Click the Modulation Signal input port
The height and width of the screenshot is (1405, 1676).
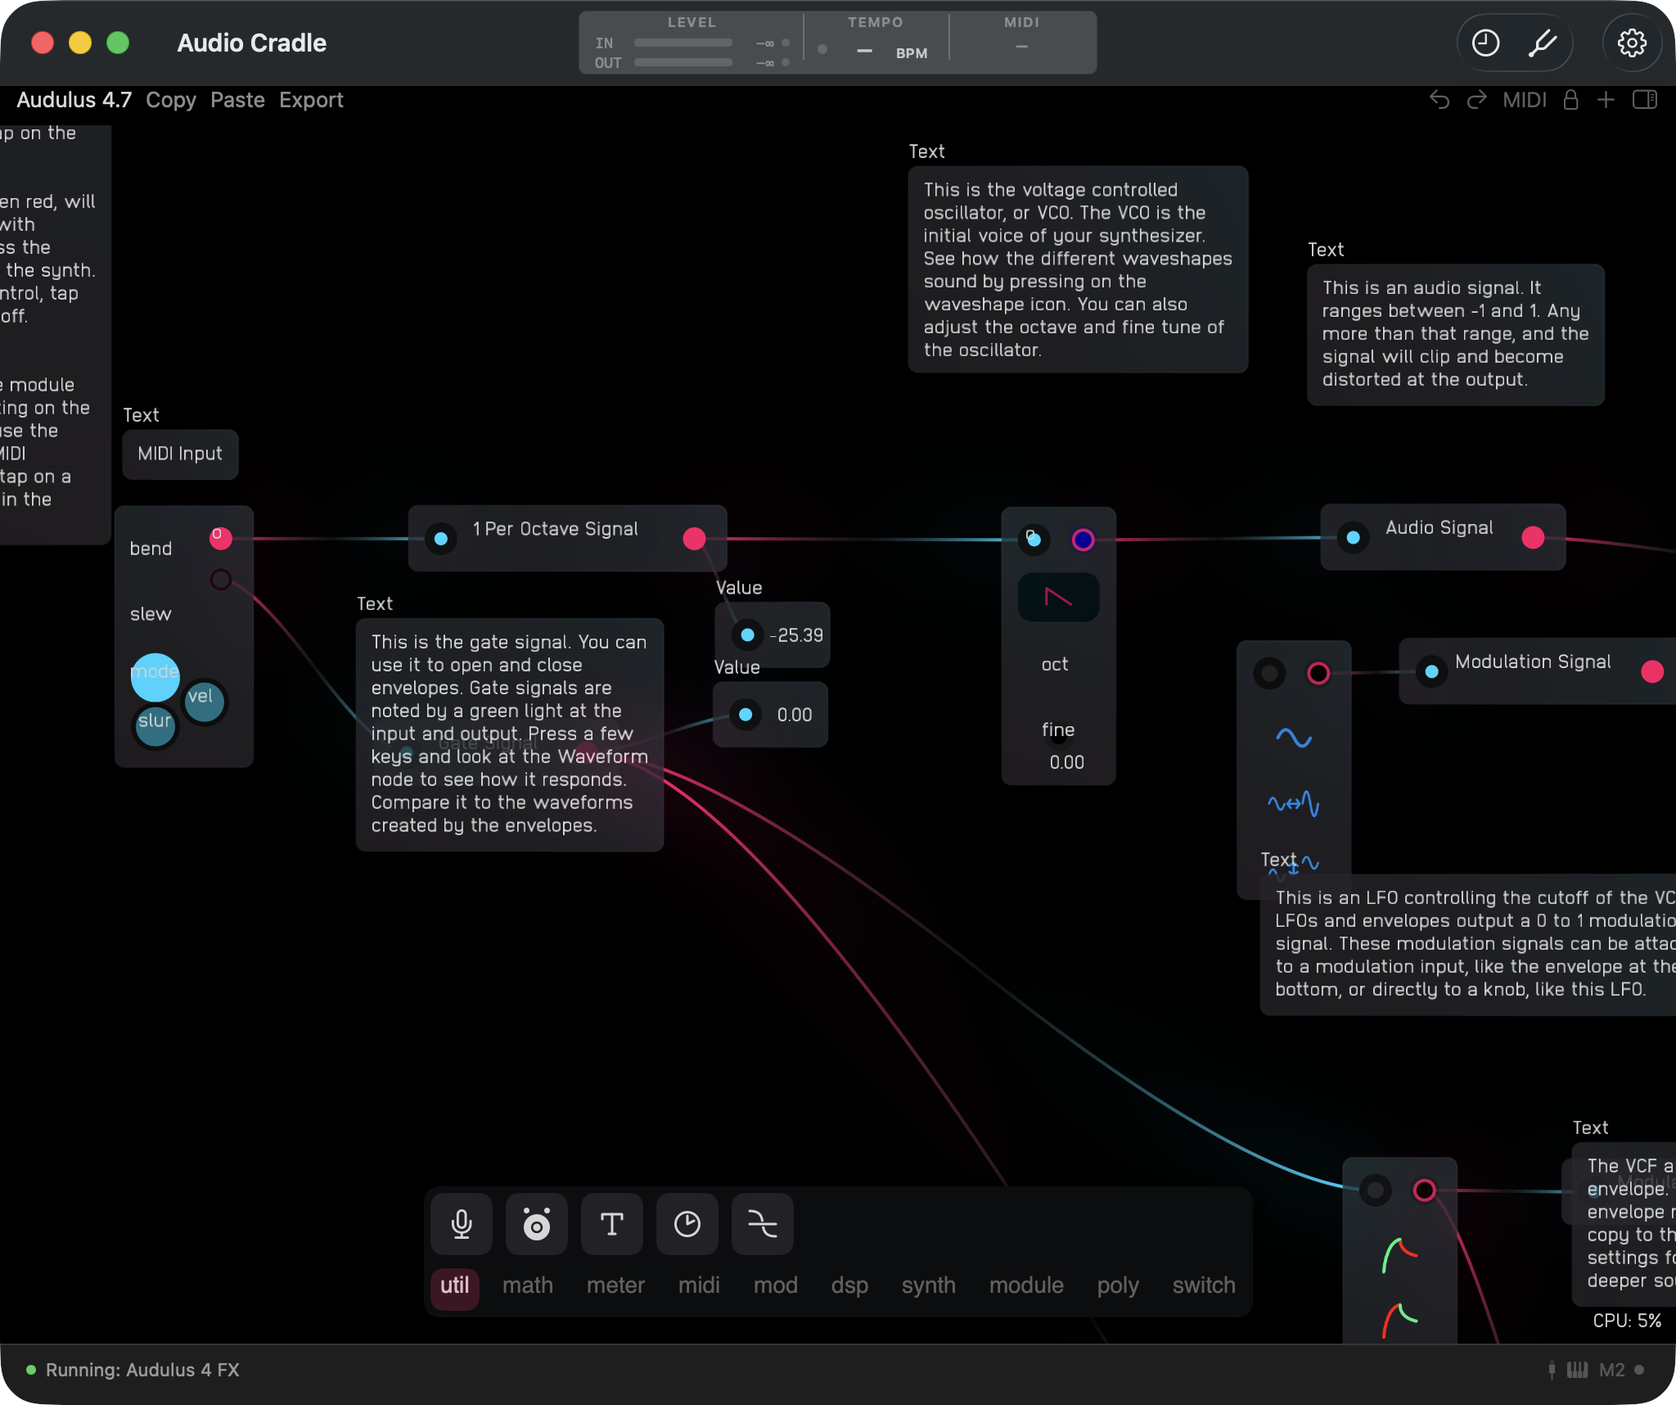1432,671
